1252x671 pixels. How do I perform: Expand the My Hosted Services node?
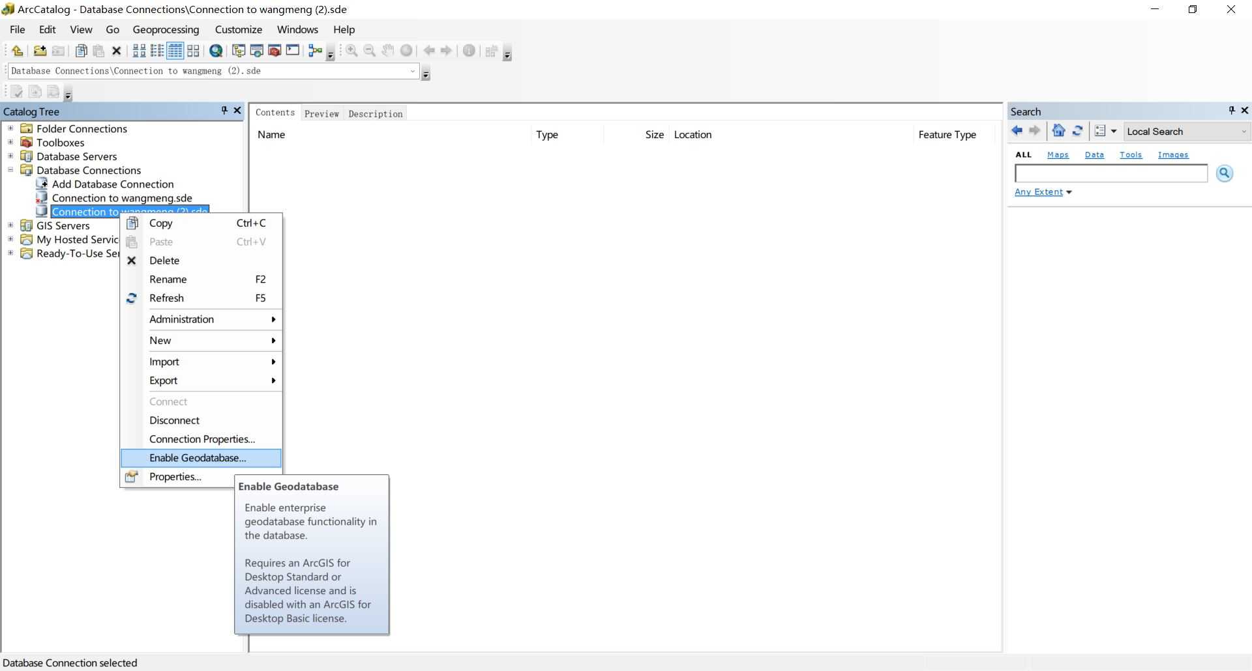10,239
